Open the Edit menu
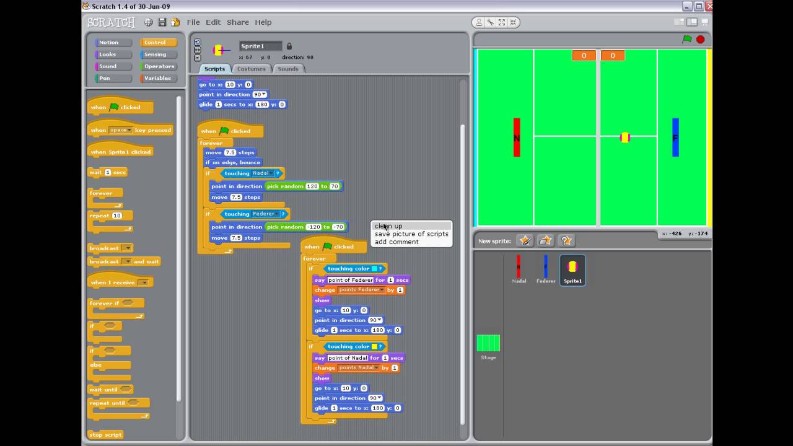The height and width of the screenshot is (446, 793). tap(213, 22)
